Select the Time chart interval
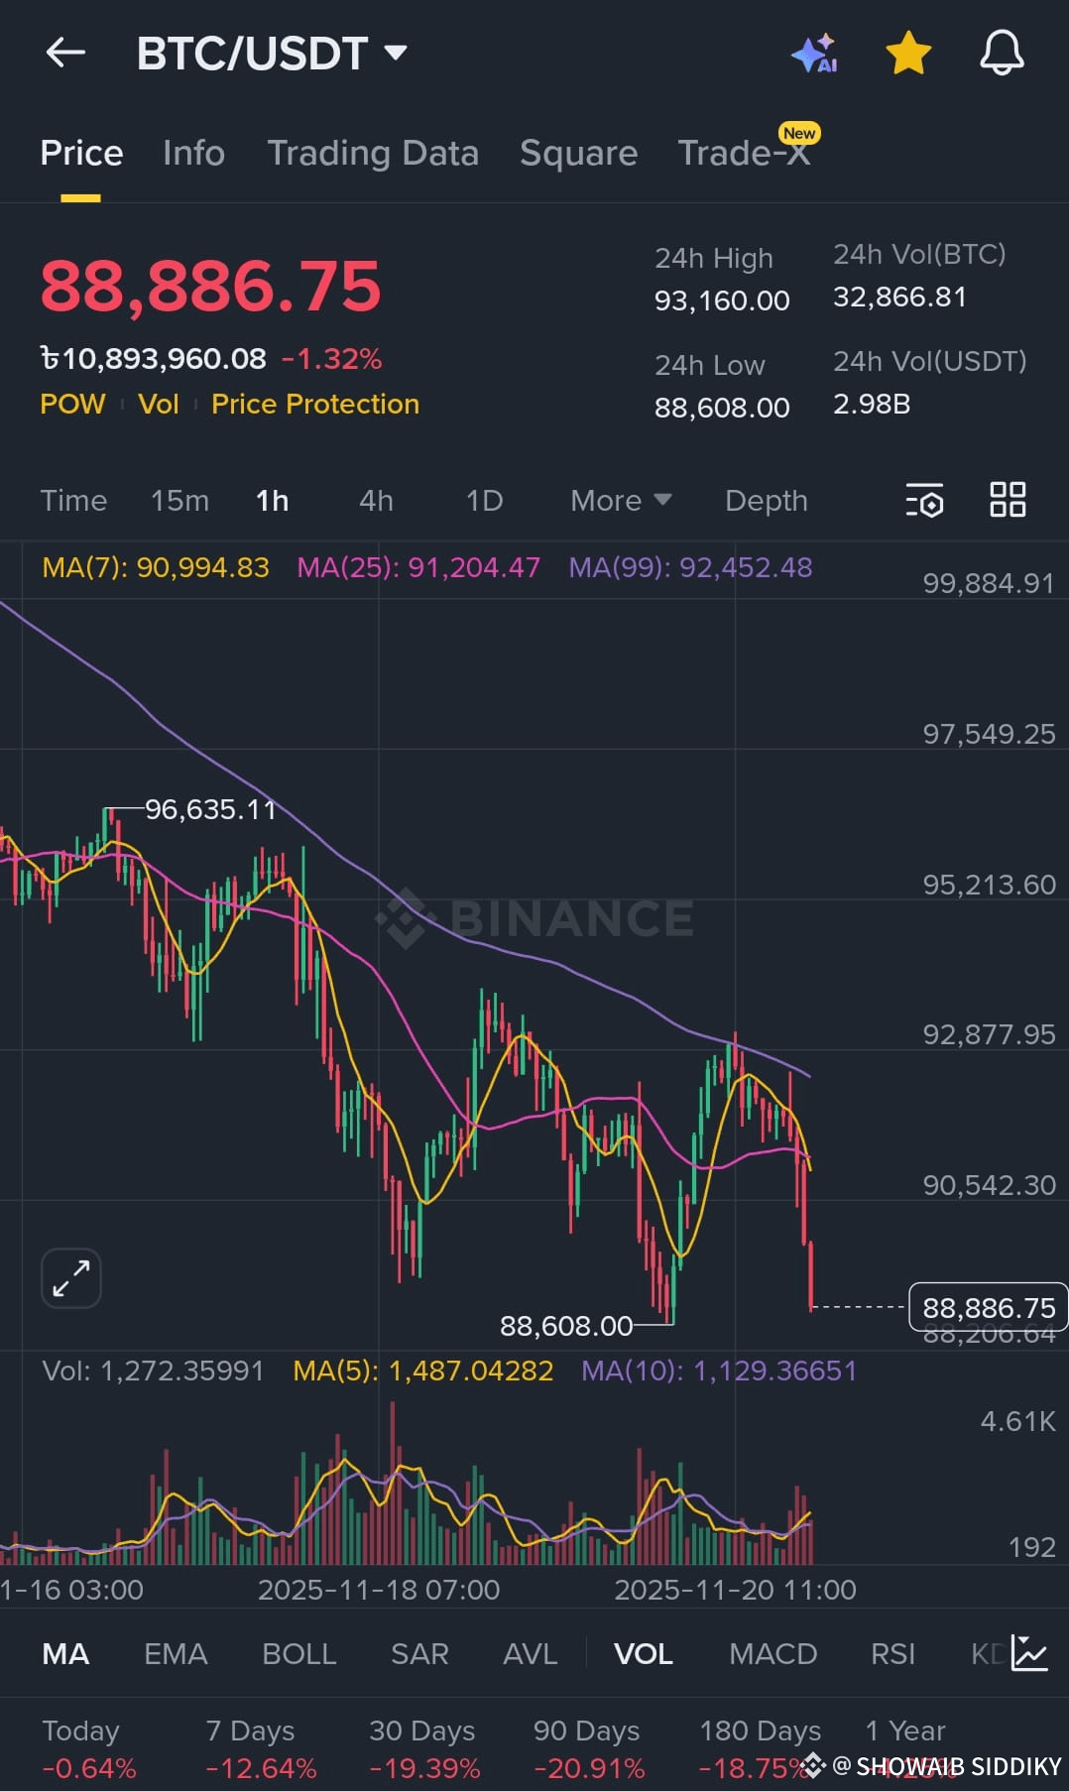This screenshot has height=1791, width=1069. 73,500
